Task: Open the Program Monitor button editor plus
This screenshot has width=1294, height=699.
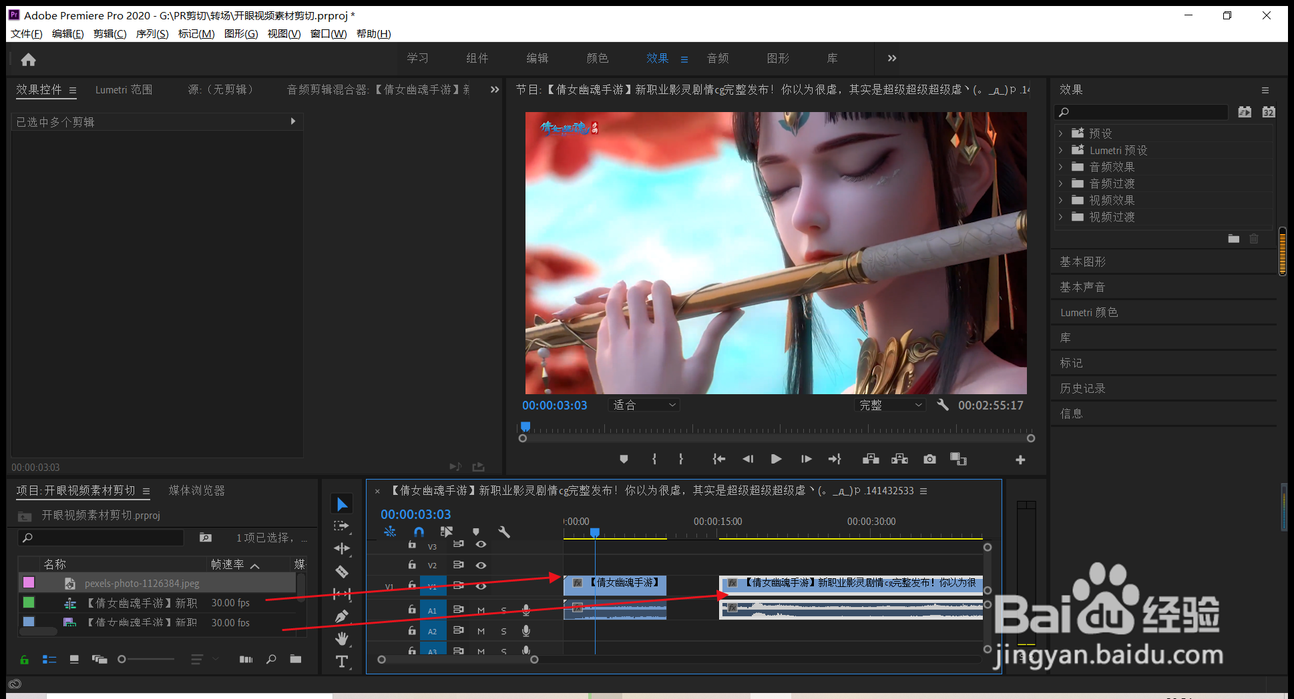Action: coord(1020,460)
